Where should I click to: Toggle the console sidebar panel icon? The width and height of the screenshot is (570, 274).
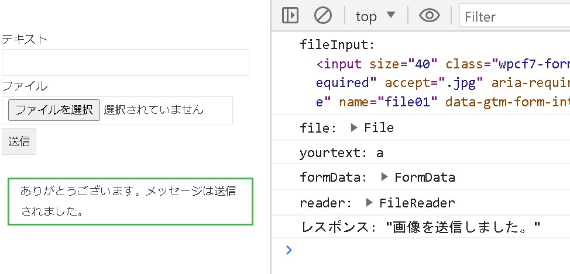tap(290, 16)
